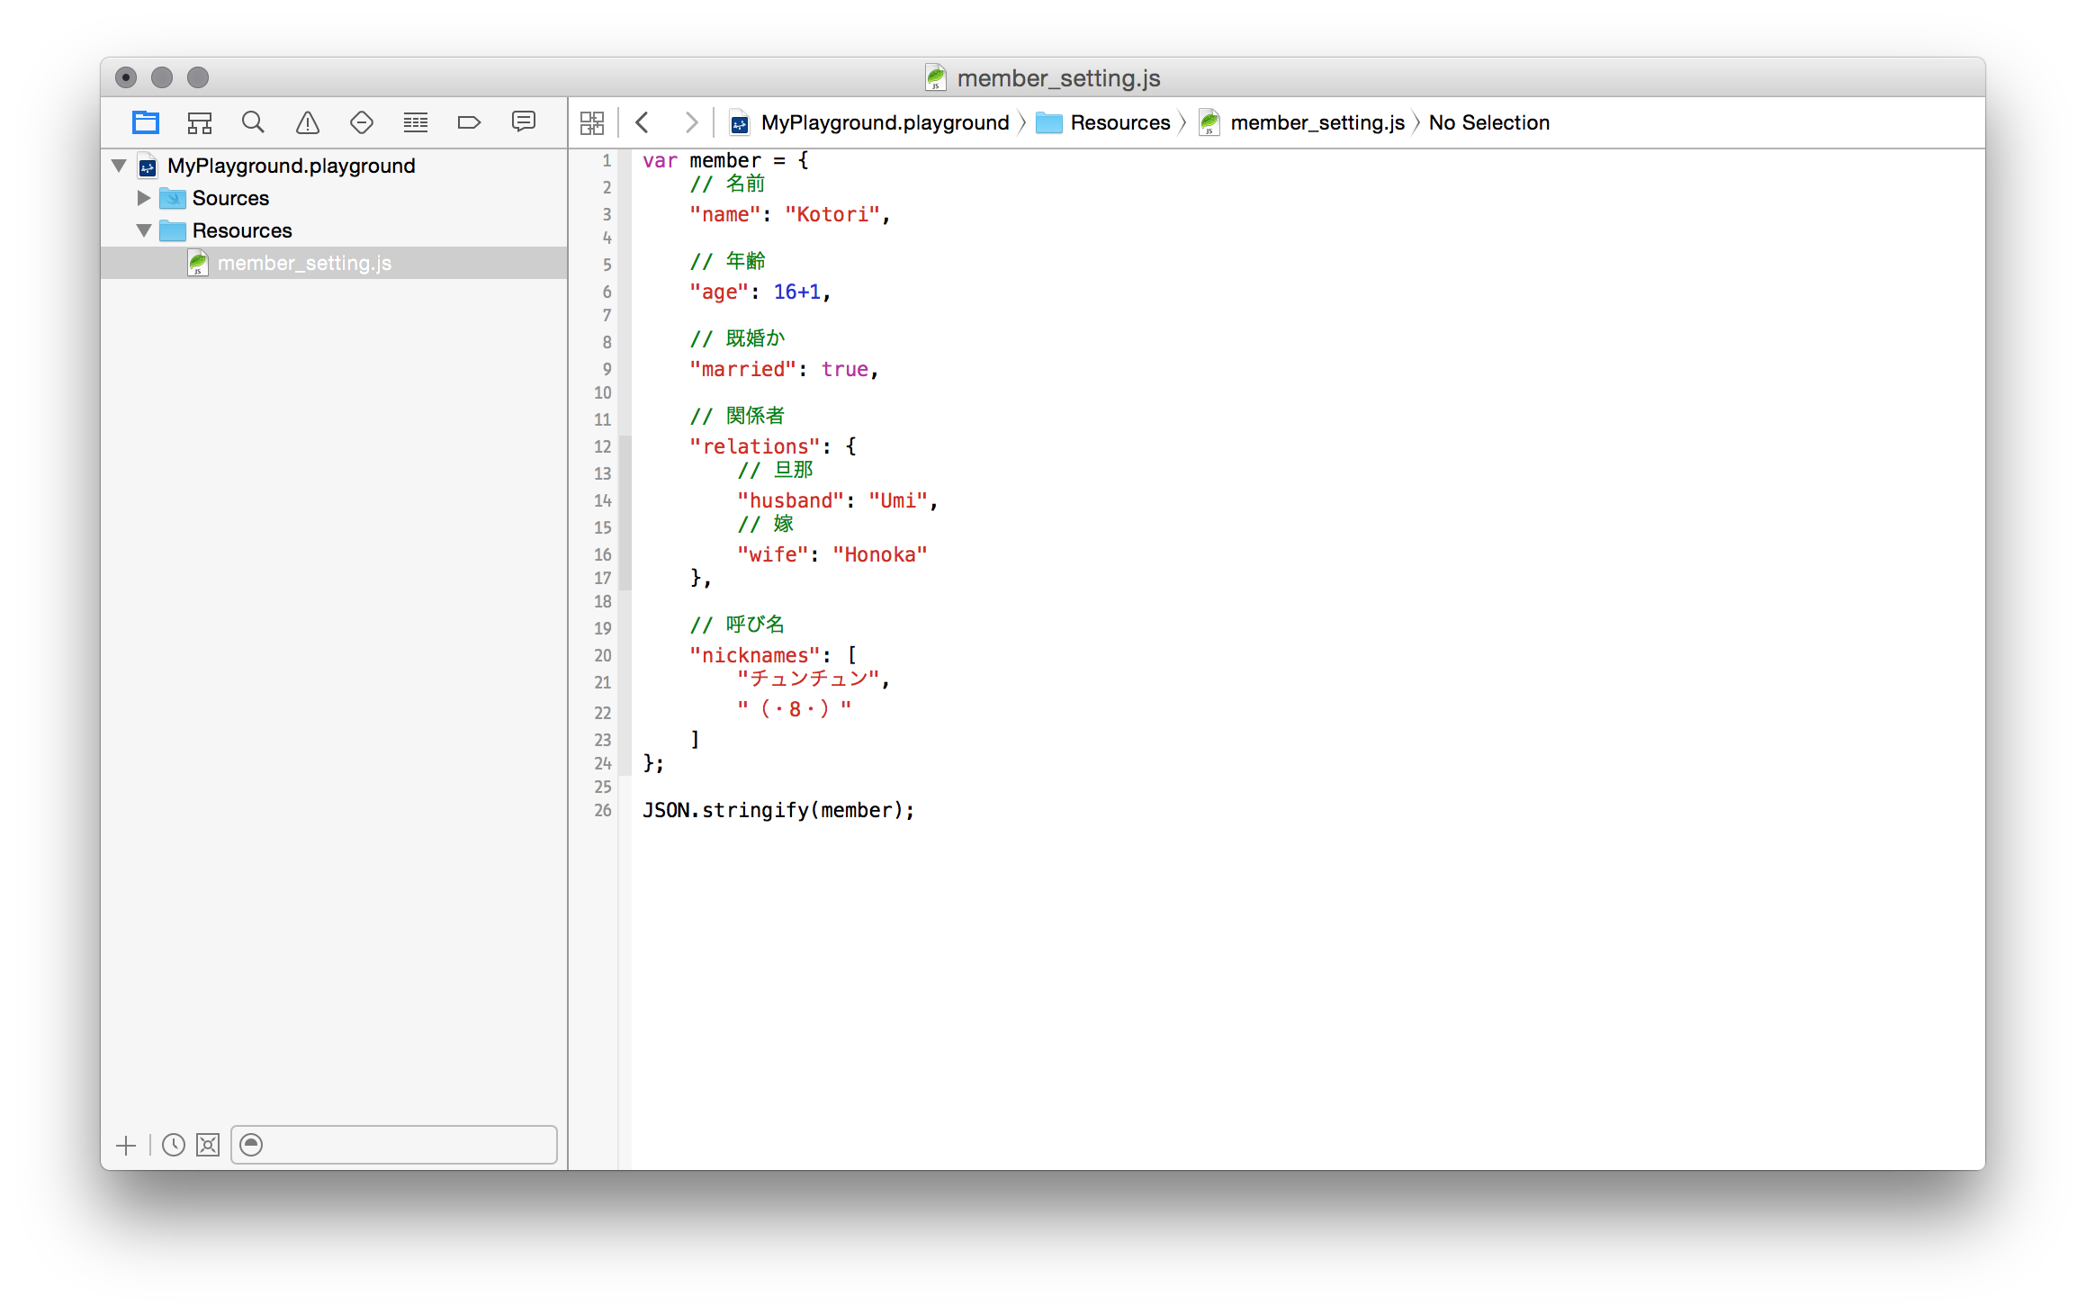Expand the Sources folder

[x=143, y=197]
